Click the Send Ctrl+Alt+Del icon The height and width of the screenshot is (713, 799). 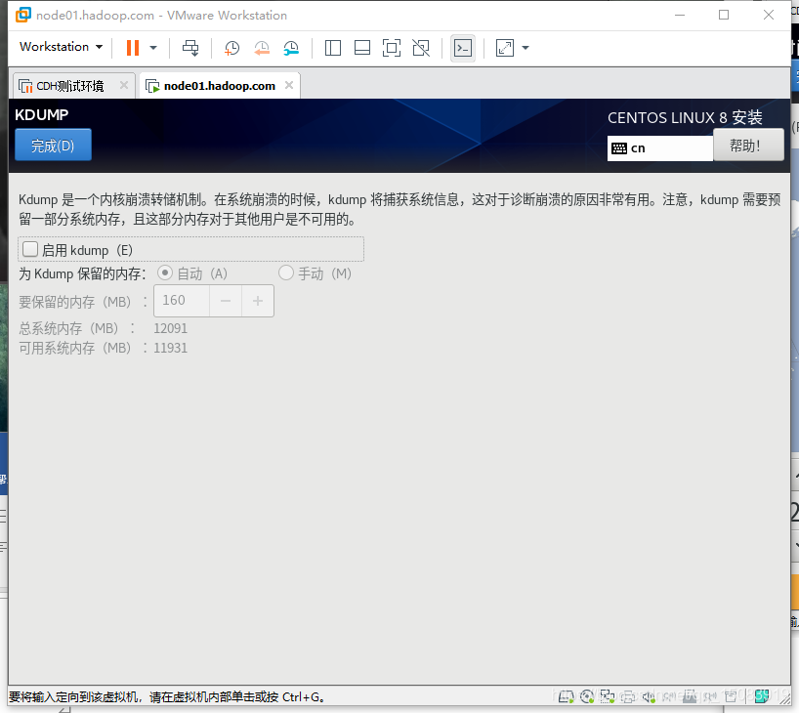point(191,48)
